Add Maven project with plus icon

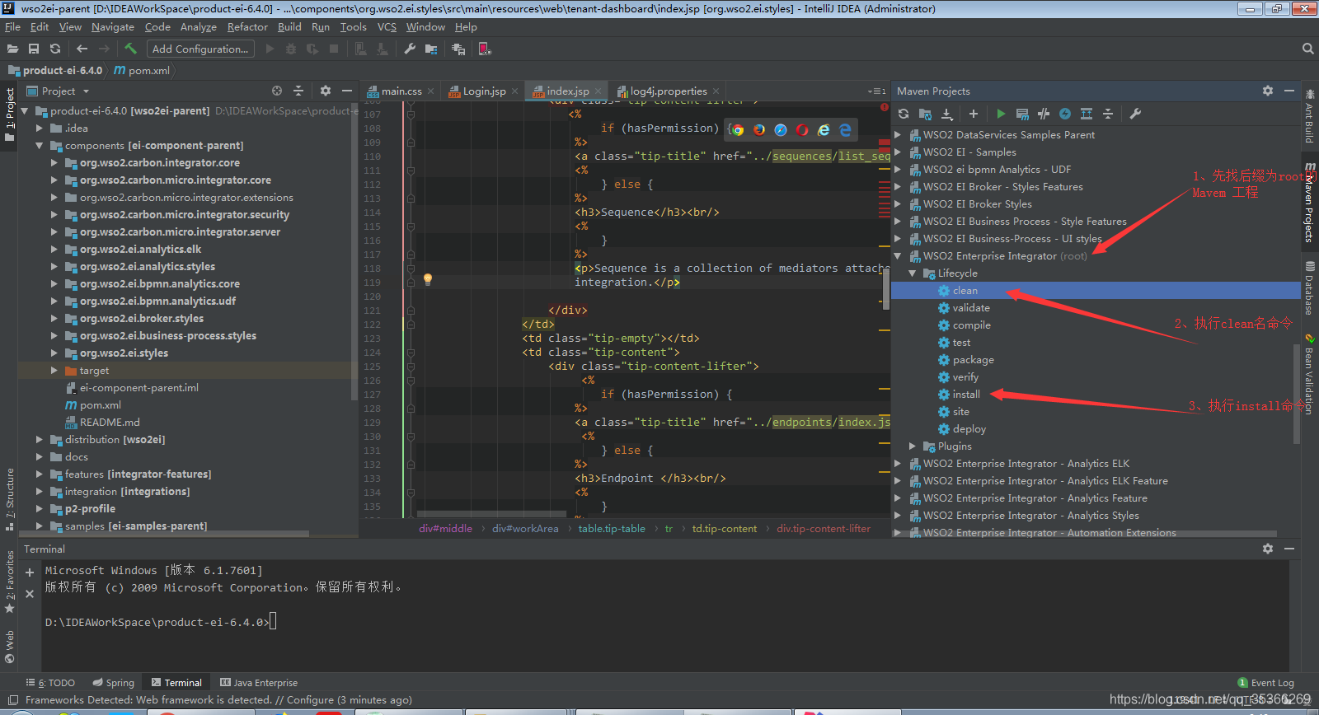click(974, 114)
